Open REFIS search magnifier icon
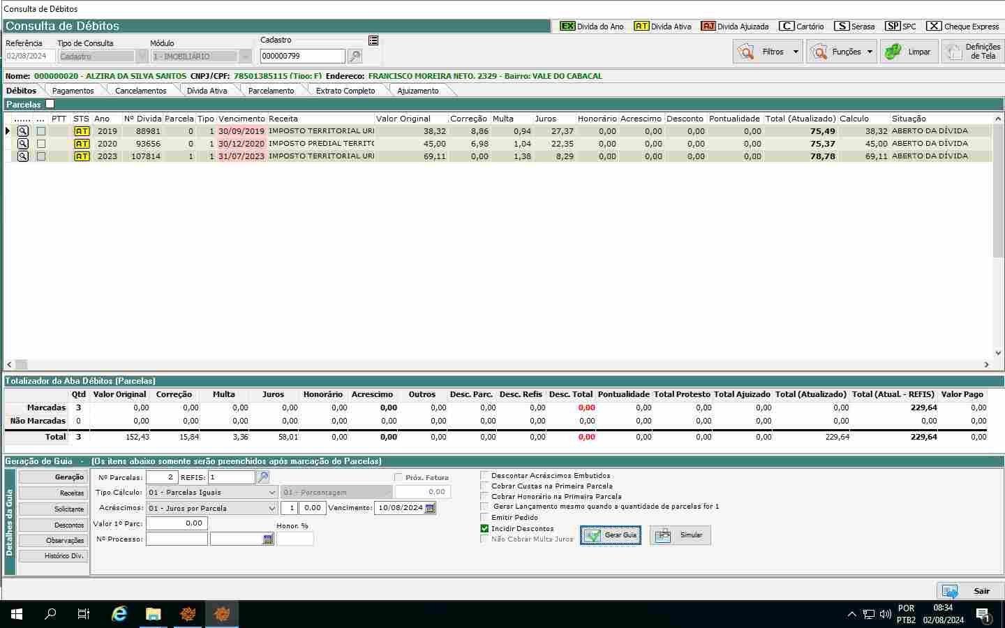The image size is (1005, 628). point(263,477)
